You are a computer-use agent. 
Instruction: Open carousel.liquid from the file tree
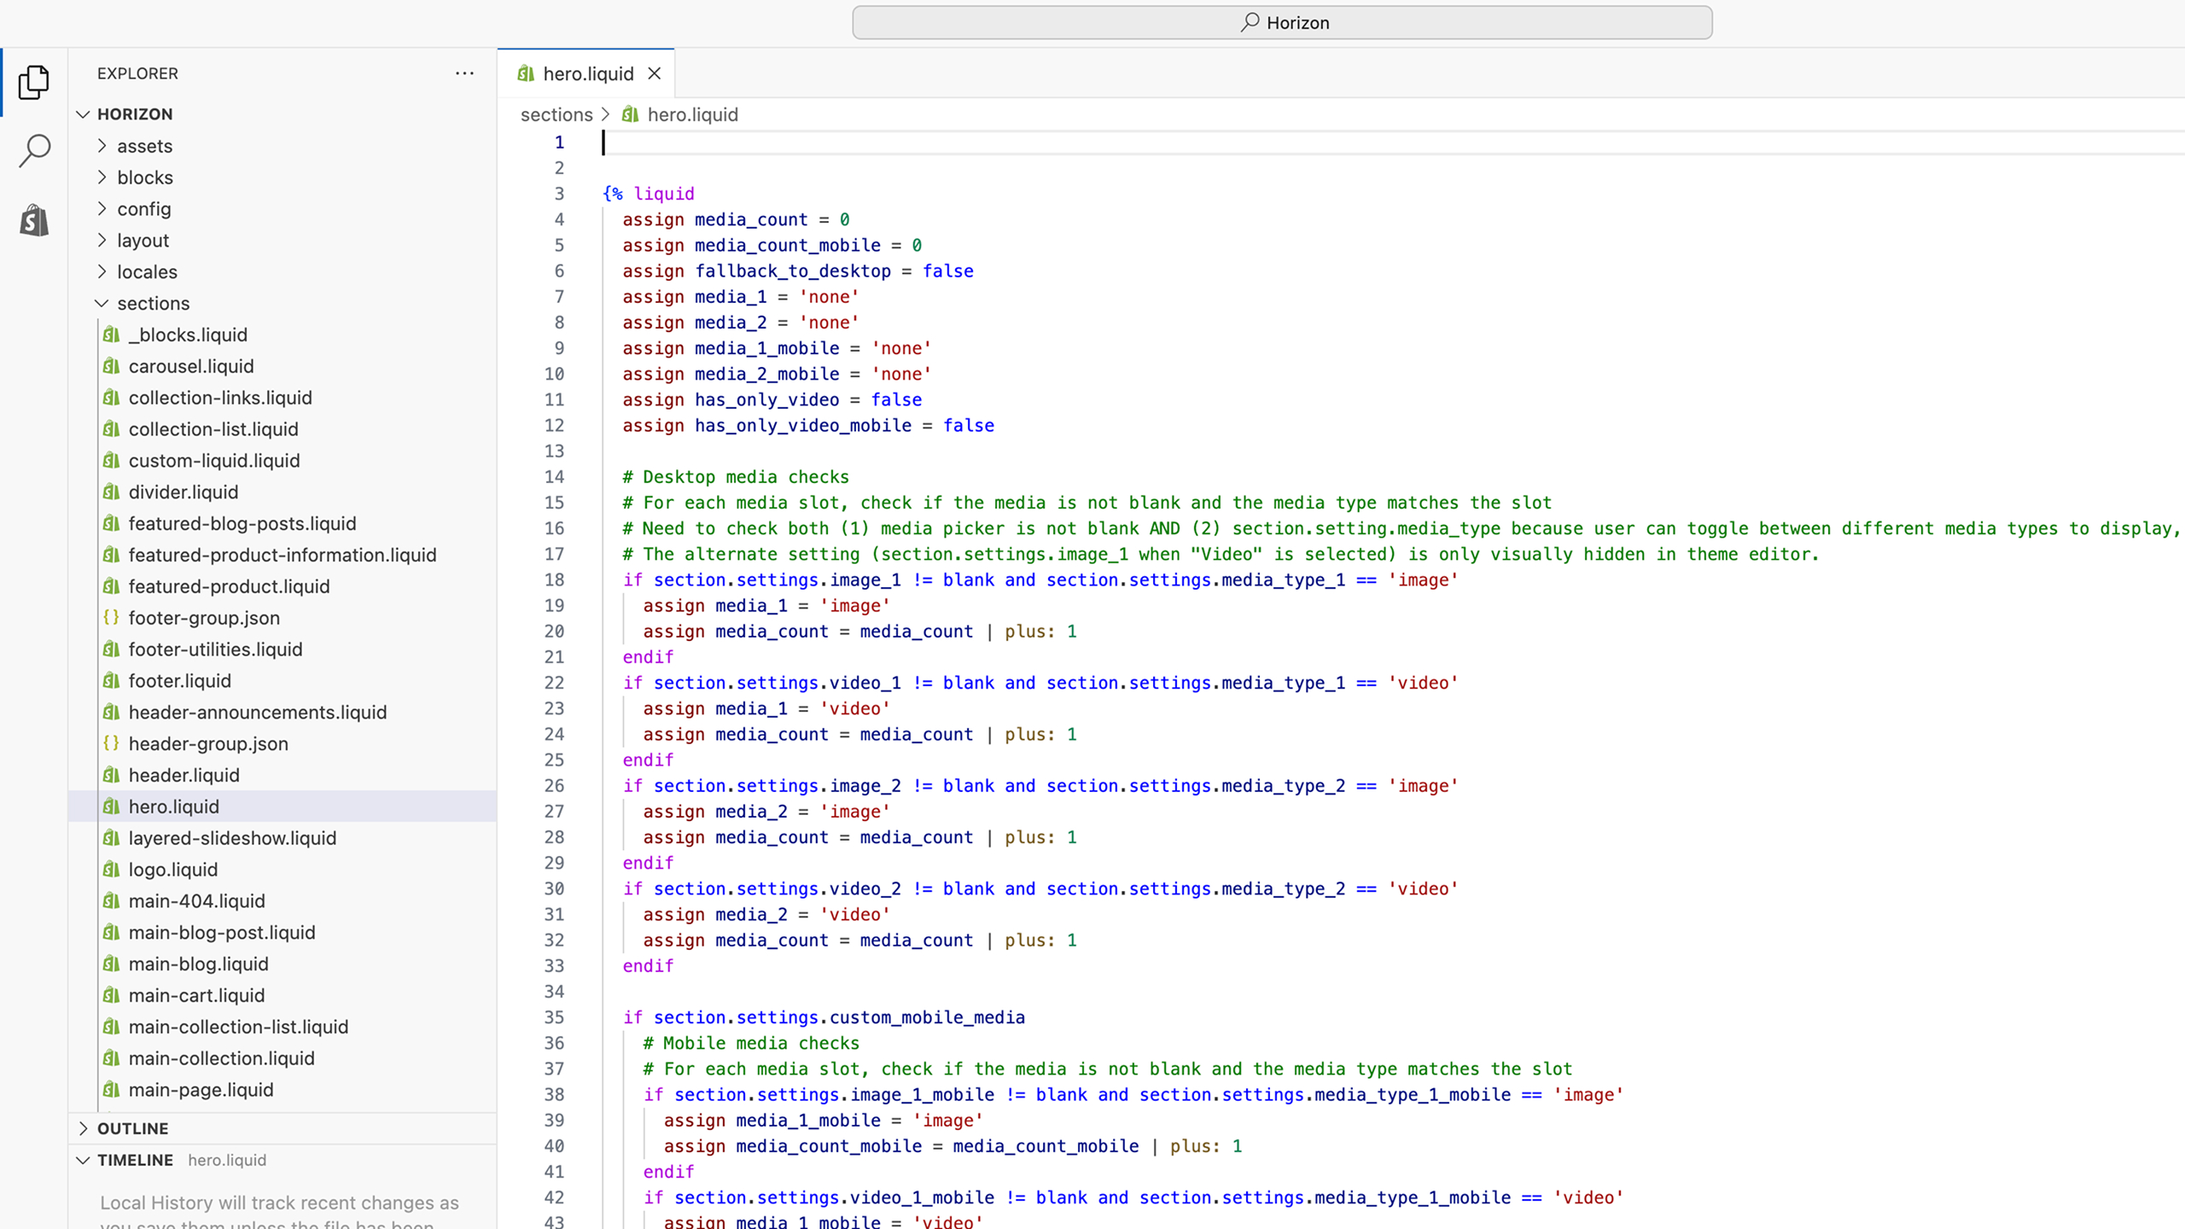(x=191, y=366)
